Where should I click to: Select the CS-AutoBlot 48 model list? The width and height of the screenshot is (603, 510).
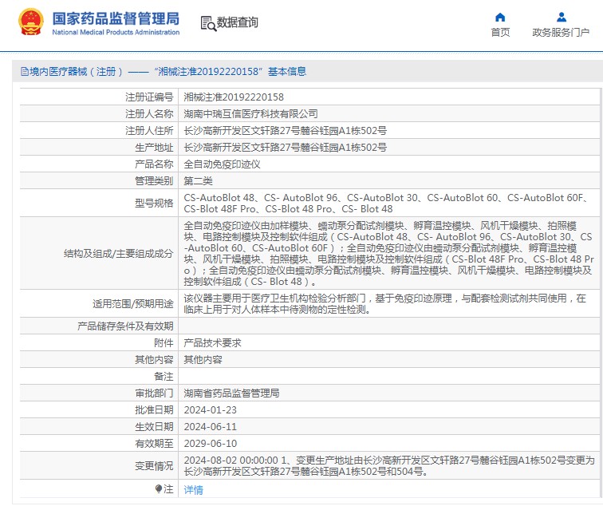click(x=386, y=204)
